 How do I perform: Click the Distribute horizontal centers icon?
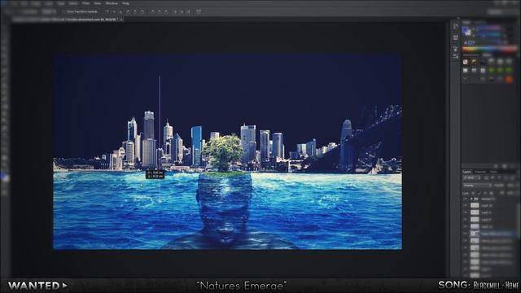point(182,11)
